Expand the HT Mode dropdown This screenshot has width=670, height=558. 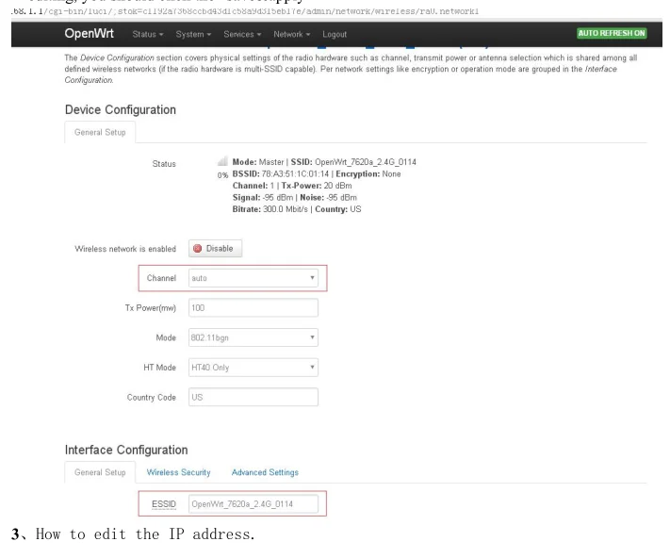(253, 368)
